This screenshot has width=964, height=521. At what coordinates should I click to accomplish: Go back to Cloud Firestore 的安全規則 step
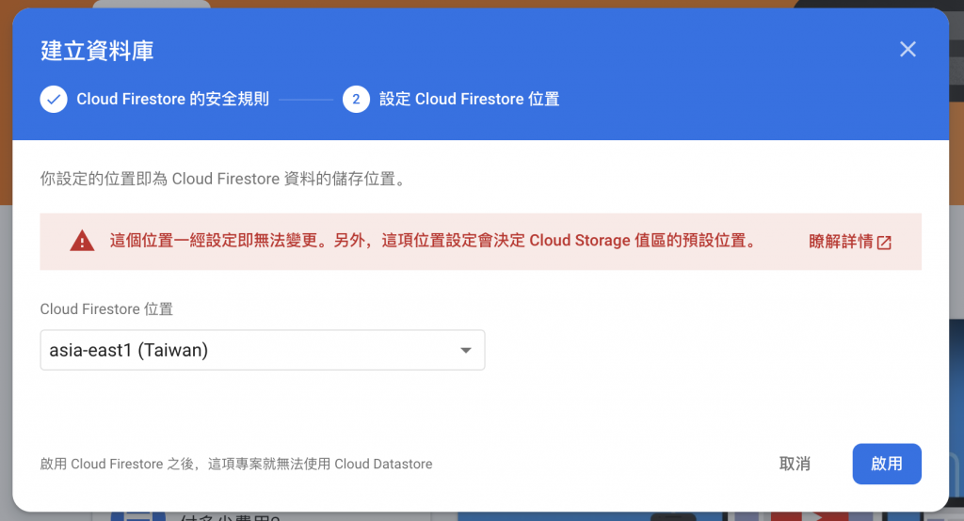pyautogui.click(x=172, y=100)
